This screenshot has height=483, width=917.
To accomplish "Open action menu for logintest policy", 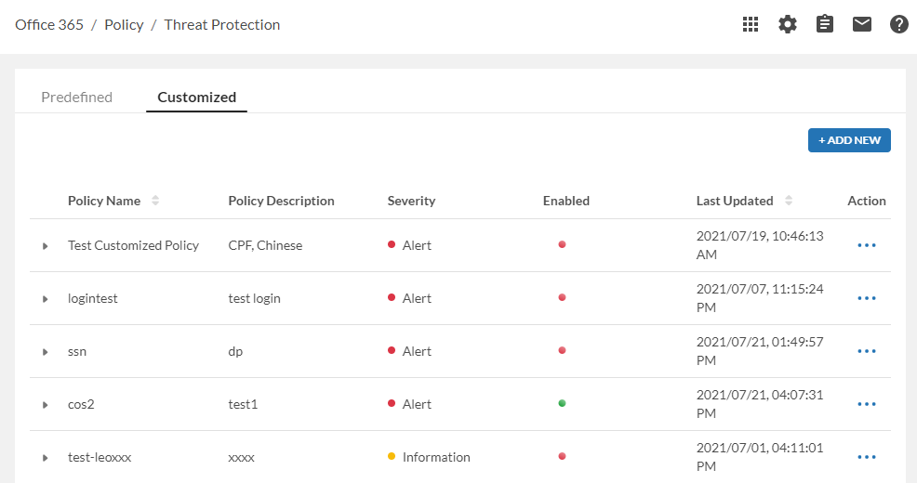I will [867, 299].
